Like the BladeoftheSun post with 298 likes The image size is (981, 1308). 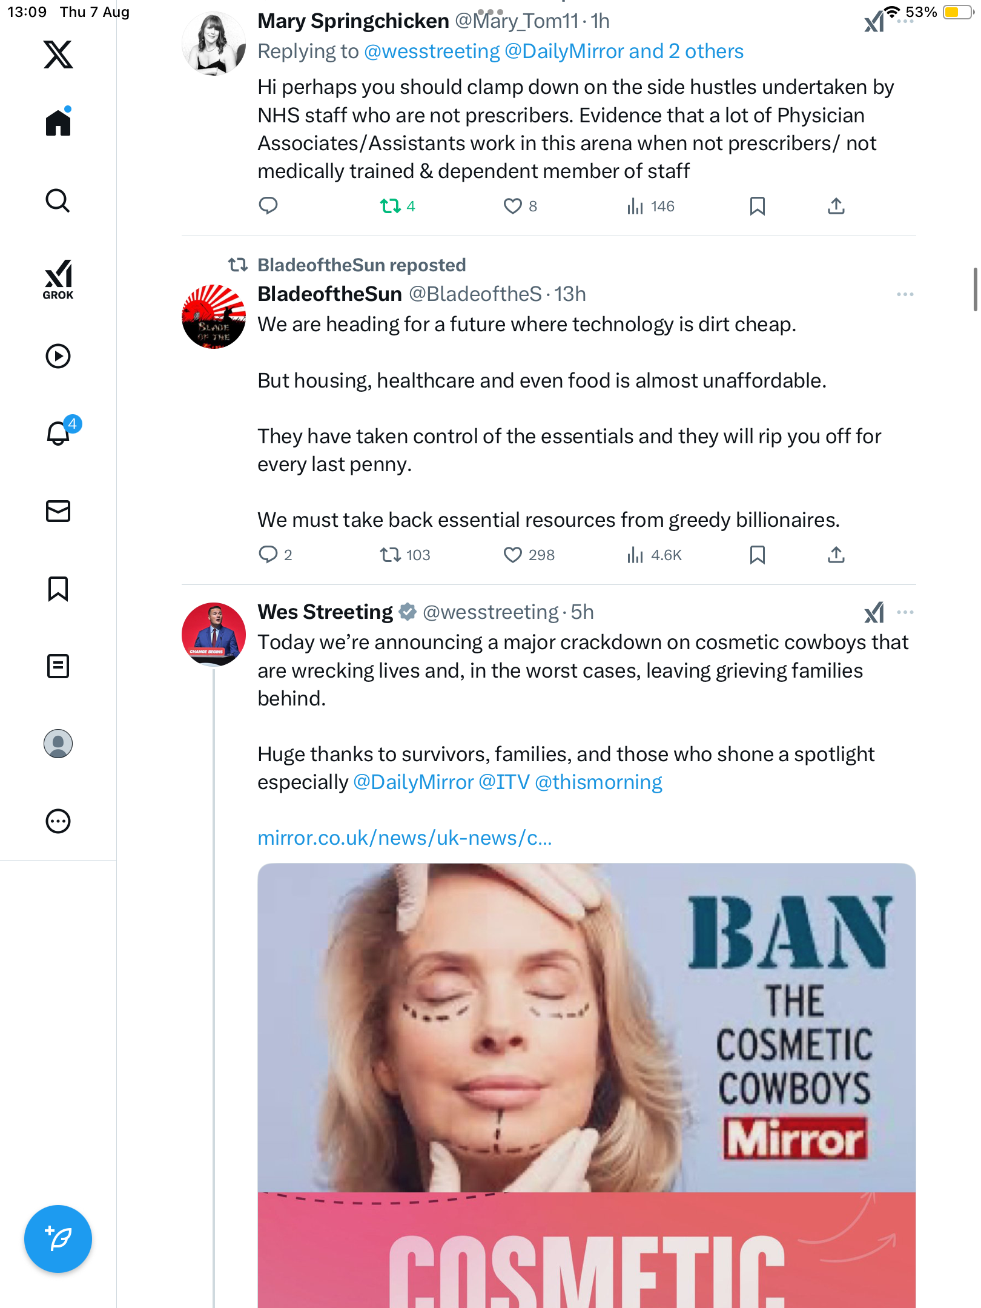coord(512,555)
